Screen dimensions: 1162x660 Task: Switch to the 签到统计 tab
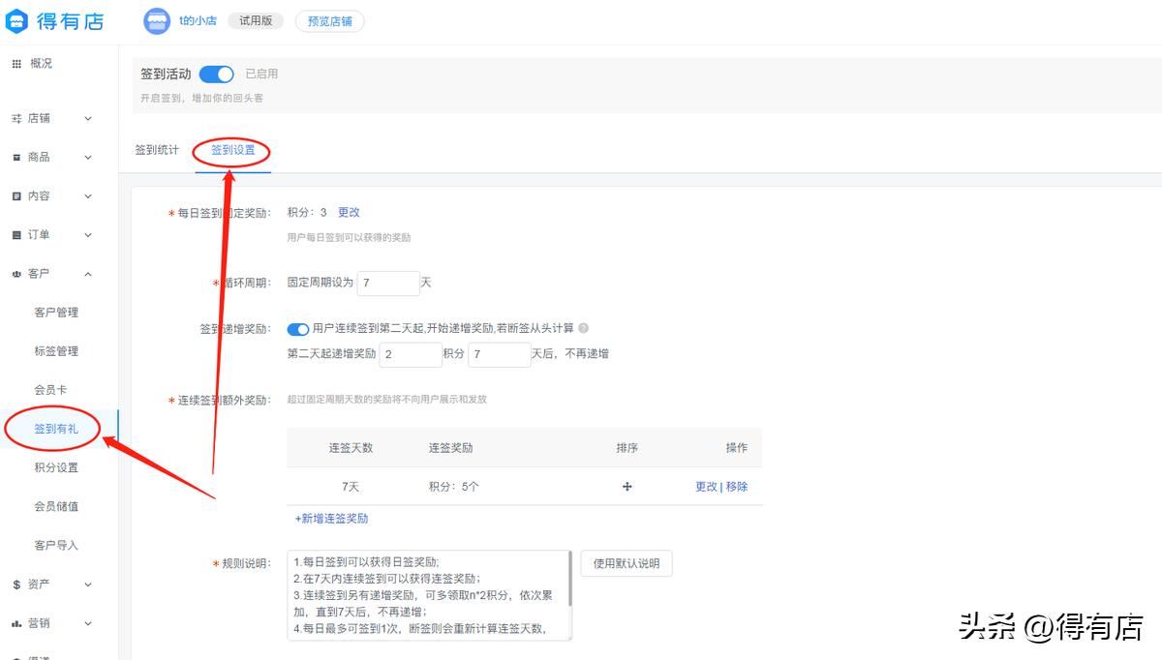pyautogui.click(x=158, y=150)
